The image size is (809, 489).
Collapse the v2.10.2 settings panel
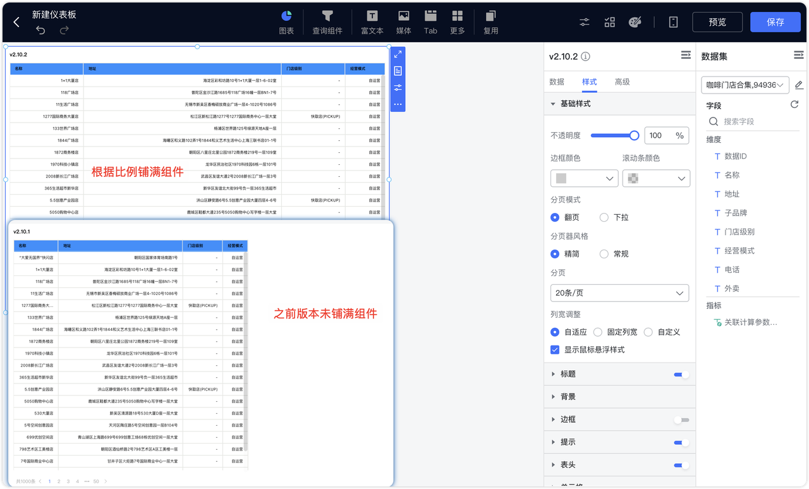click(686, 56)
